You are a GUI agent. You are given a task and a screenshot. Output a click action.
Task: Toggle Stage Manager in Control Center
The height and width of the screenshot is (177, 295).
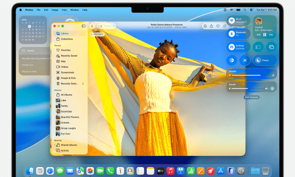[258, 47]
